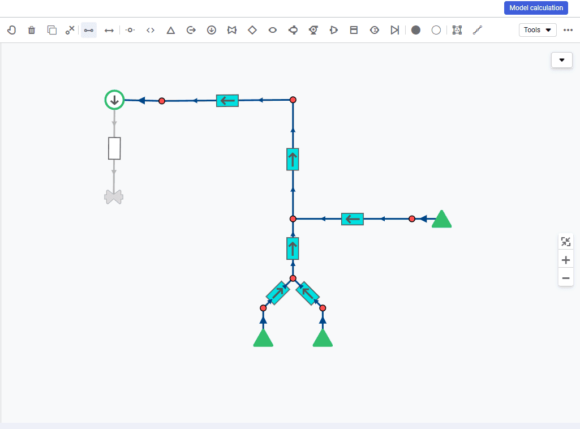Select the pump element tool
This screenshot has height=429, width=580.
pos(313,30)
